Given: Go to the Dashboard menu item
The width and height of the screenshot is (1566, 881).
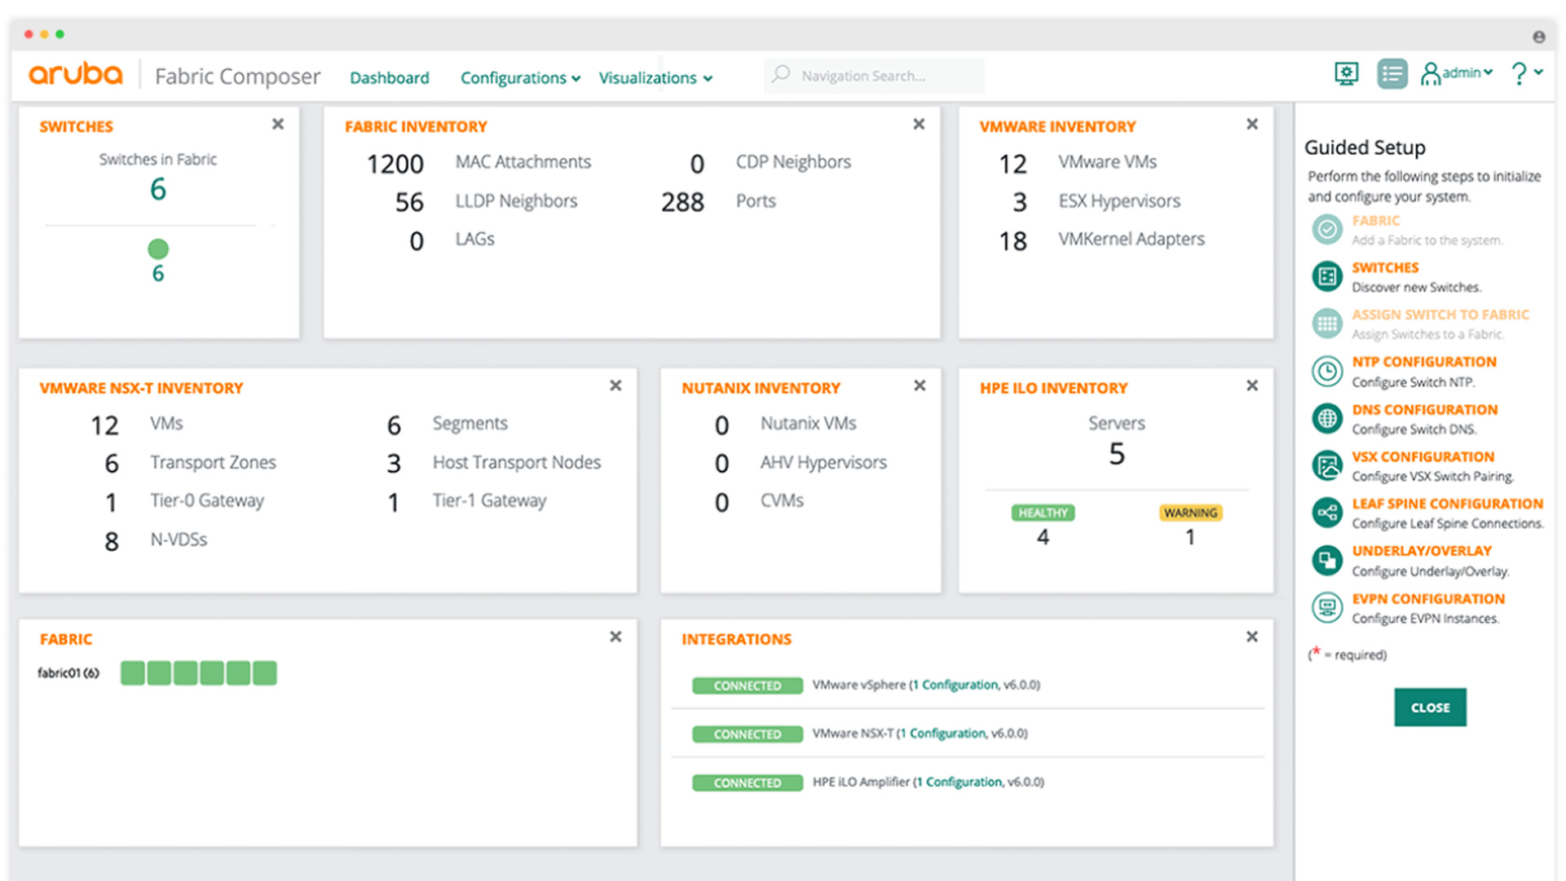Looking at the screenshot, I should point(390,77).
